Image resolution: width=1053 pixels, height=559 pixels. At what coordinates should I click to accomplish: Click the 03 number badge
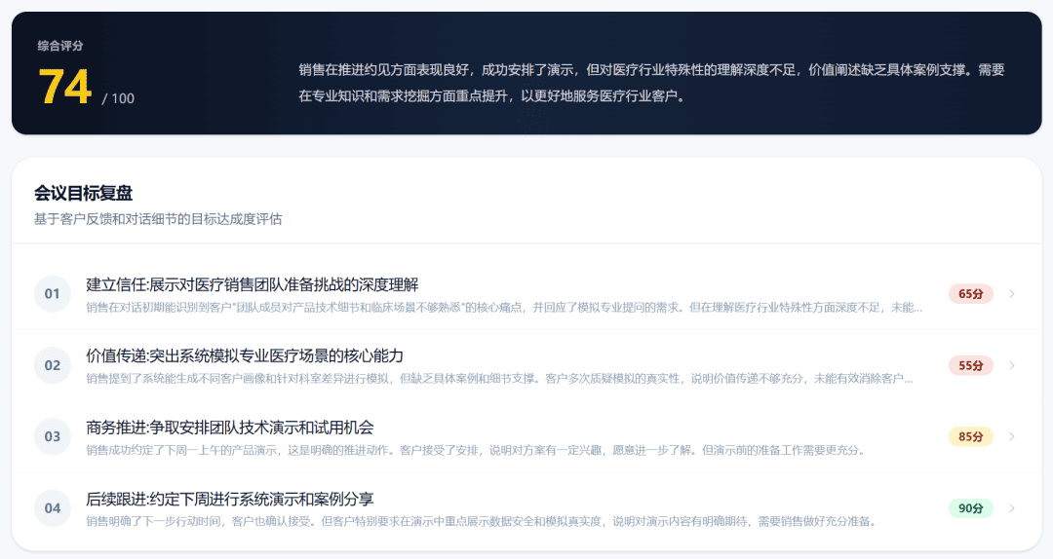pos(53,436)
